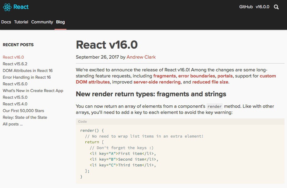Open search with the magnifying glass icon
The image size is (287, 188).
pyautogui.click(x=276, y=7)
